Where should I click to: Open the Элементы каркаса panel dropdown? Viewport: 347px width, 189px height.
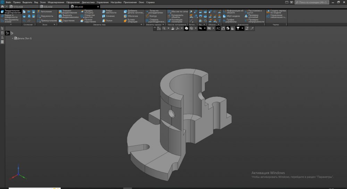pos(163,25)
